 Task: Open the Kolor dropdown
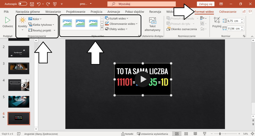pos(35,19)
